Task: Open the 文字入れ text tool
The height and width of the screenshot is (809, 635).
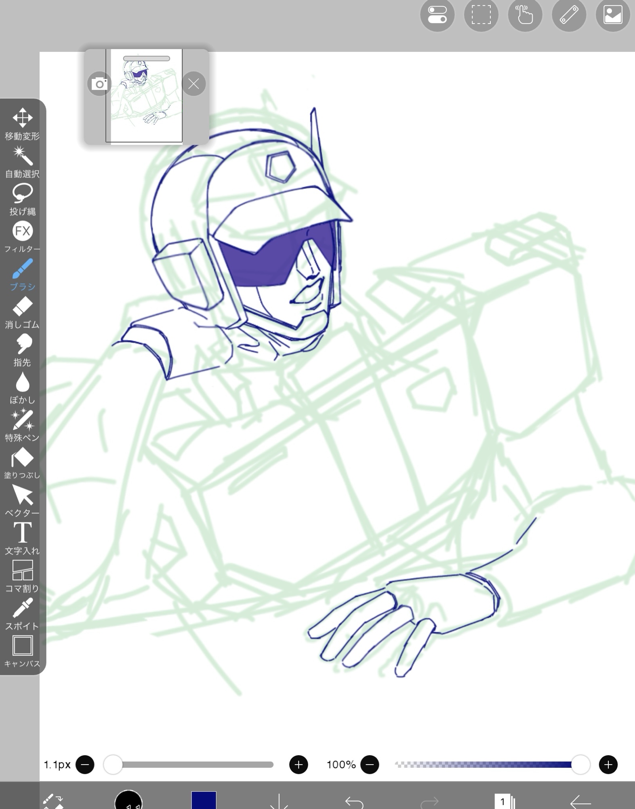Action: (22, 538)
